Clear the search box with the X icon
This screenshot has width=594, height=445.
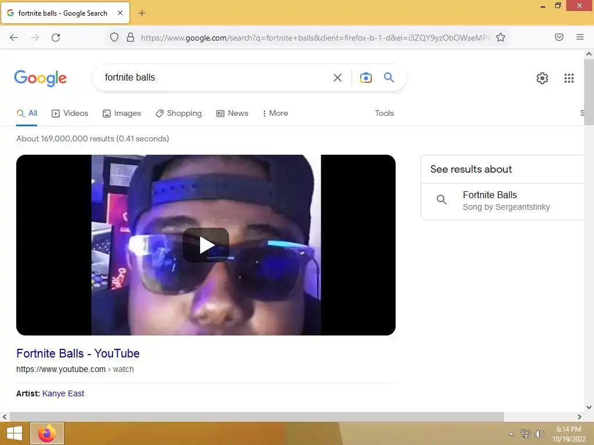(x=338, y=78)
